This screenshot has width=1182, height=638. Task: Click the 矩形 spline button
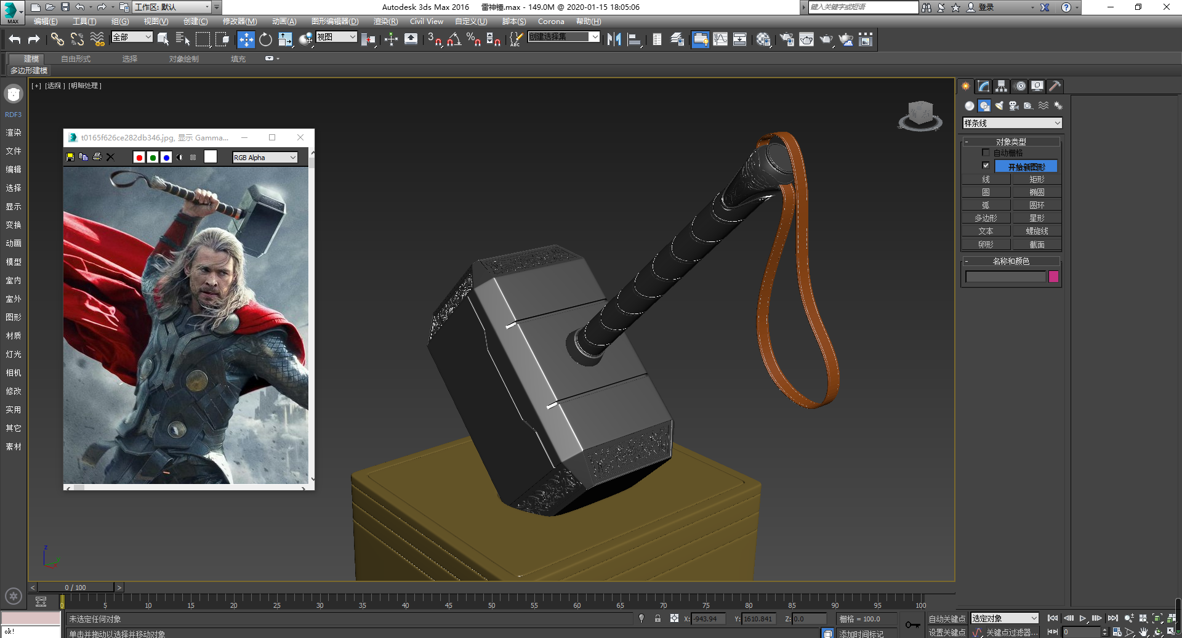[1037, 179]
